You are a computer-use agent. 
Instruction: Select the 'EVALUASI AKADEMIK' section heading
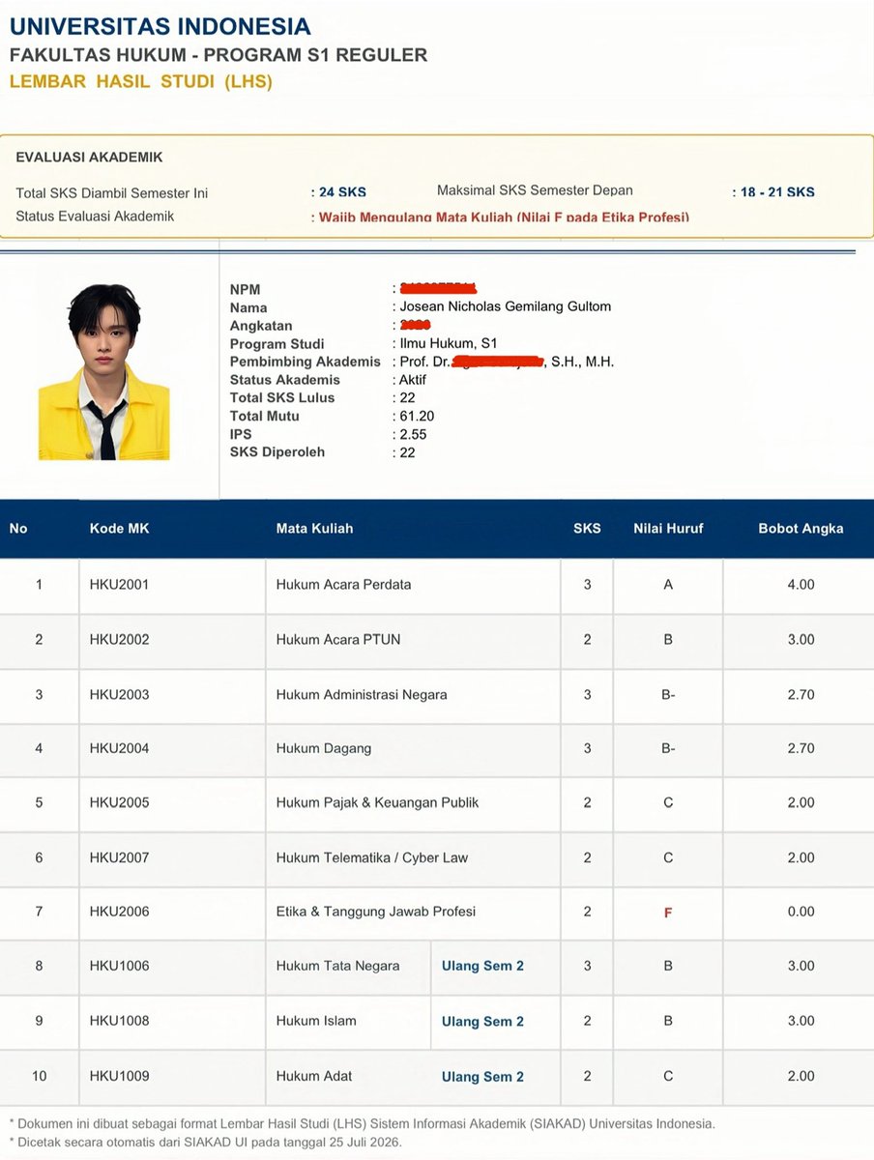point(90,157)
